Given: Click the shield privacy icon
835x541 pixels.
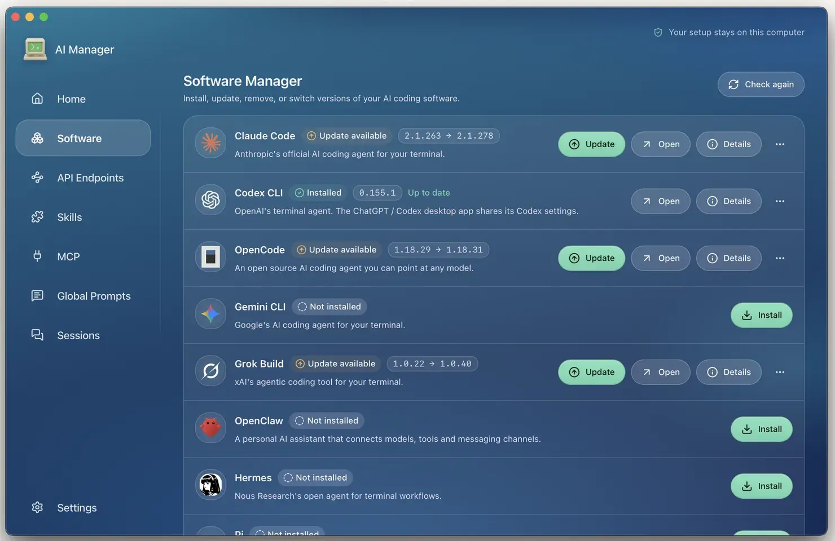Looking at the screenshot, I should pos(658,33).
